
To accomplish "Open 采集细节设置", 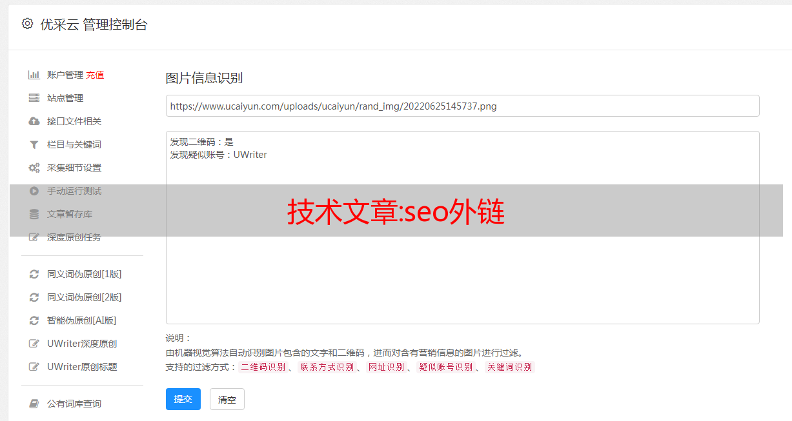I will 74,168.
